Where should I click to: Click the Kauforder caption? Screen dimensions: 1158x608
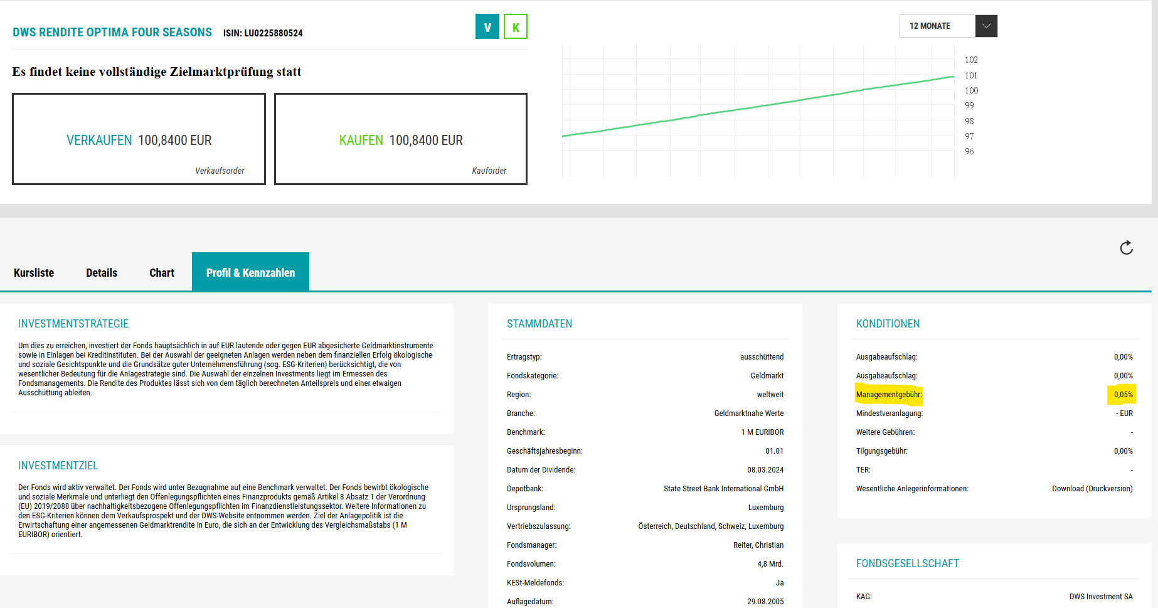489,171
